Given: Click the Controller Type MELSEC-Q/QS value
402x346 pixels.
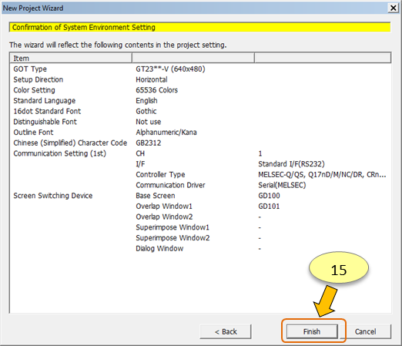Looking at the screenshot, I should 322,175.
